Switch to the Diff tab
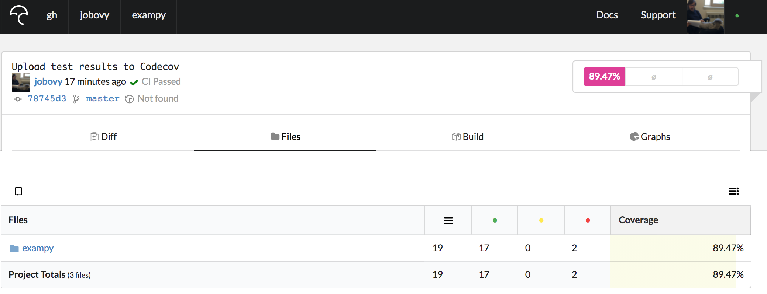Image resolution: width=767 pixels, height=294 pixels. coord(103,137)
